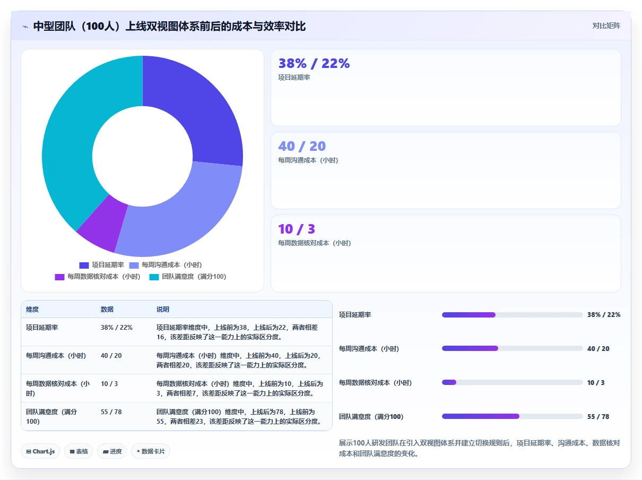Click the 40 / 20 table value
The width and height of the screenshot is (642, 480).
coord(111,356)
